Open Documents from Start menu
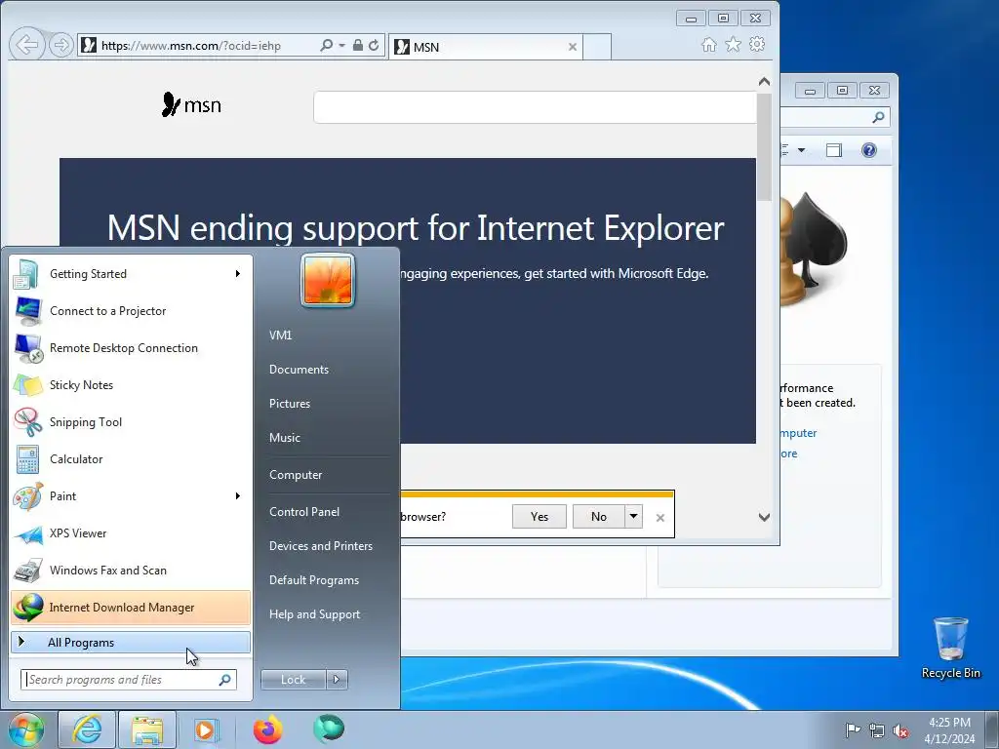The image size is (999, 749). [x=299, y=370]
